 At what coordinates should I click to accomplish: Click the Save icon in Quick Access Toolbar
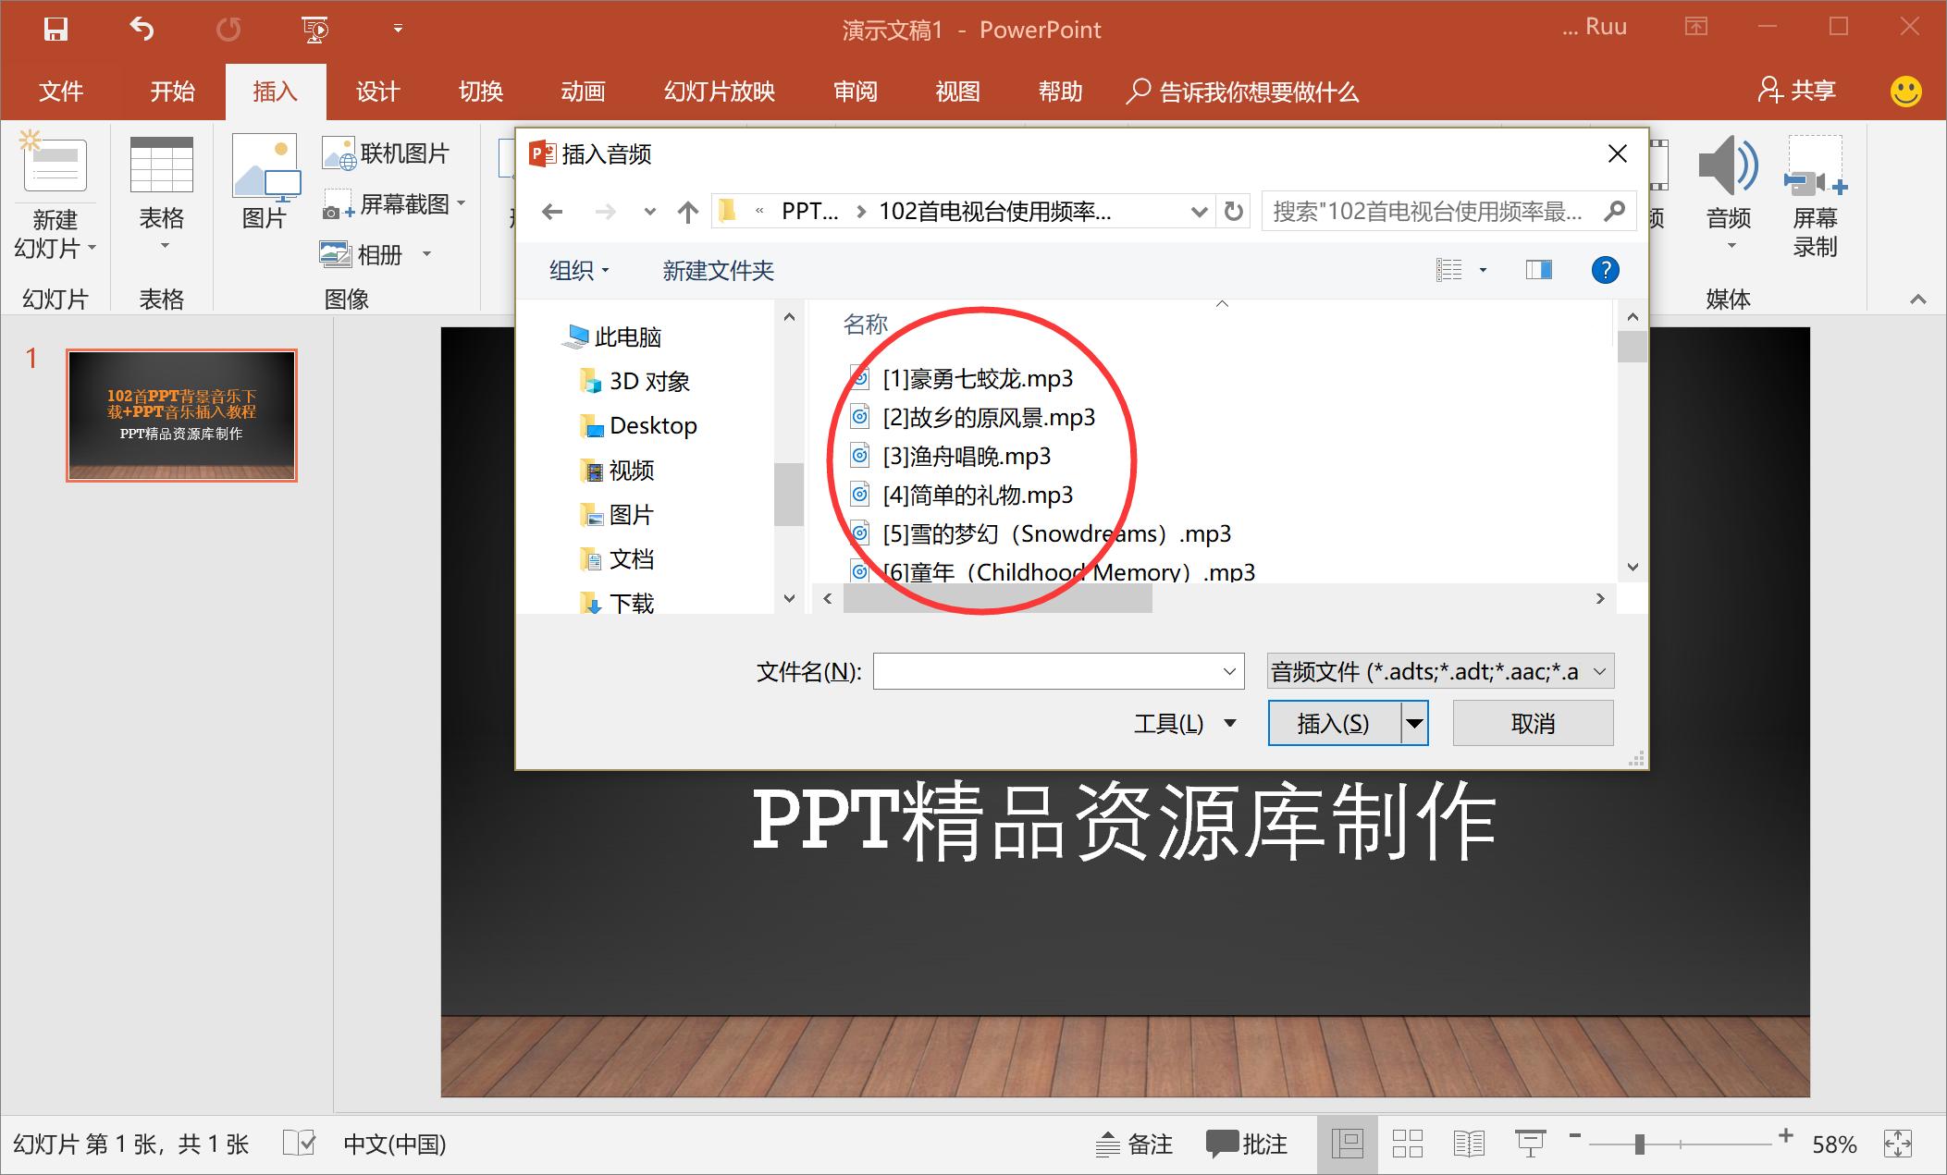(57, 29)
